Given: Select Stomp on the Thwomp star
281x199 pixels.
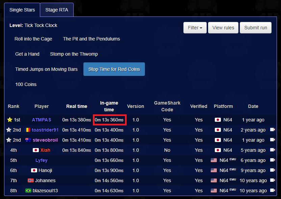Looking at the screenshot, I should pos(74,54).
